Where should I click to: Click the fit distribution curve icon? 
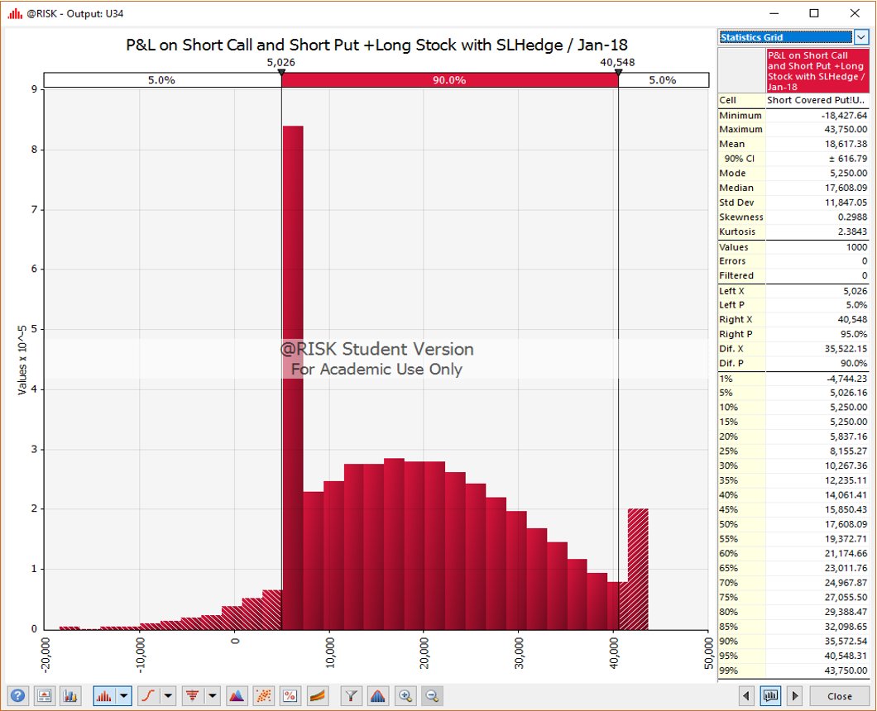coord(378,696)
